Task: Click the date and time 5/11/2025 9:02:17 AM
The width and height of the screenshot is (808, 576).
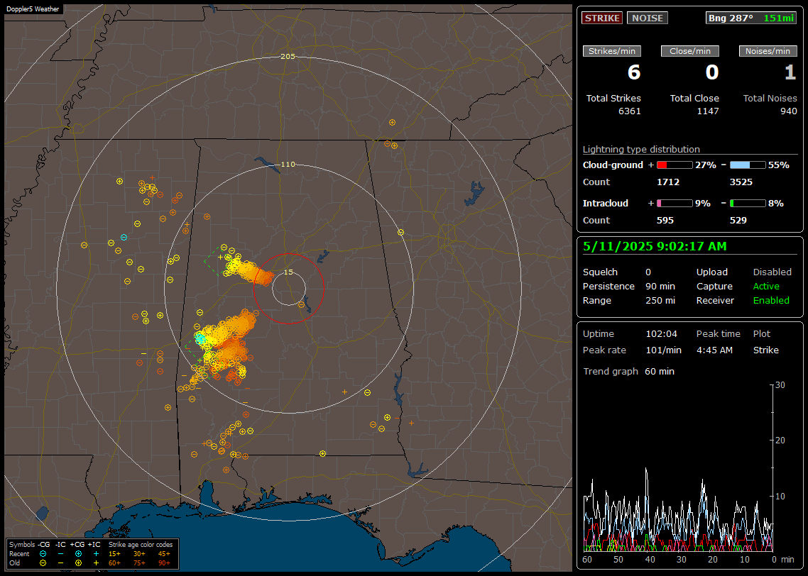Action: coord(655,247)
